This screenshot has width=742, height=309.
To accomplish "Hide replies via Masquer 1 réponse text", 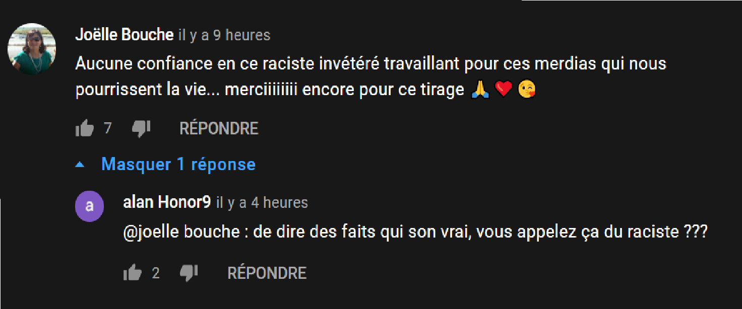I will click(178, 165).
